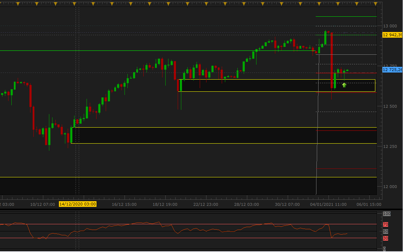403x252 pixels.
Task: Click the highlighted 14/12/2020 03:00 date label
Action: coord(78,204)
